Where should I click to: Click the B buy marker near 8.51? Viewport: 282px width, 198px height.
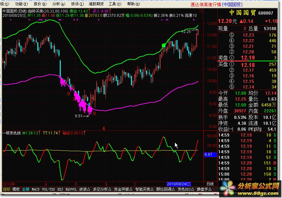point(94,114)
